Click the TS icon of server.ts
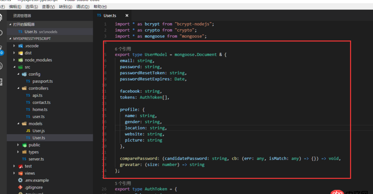This screenshot has width=373, height=194. [x=24, y=159]
